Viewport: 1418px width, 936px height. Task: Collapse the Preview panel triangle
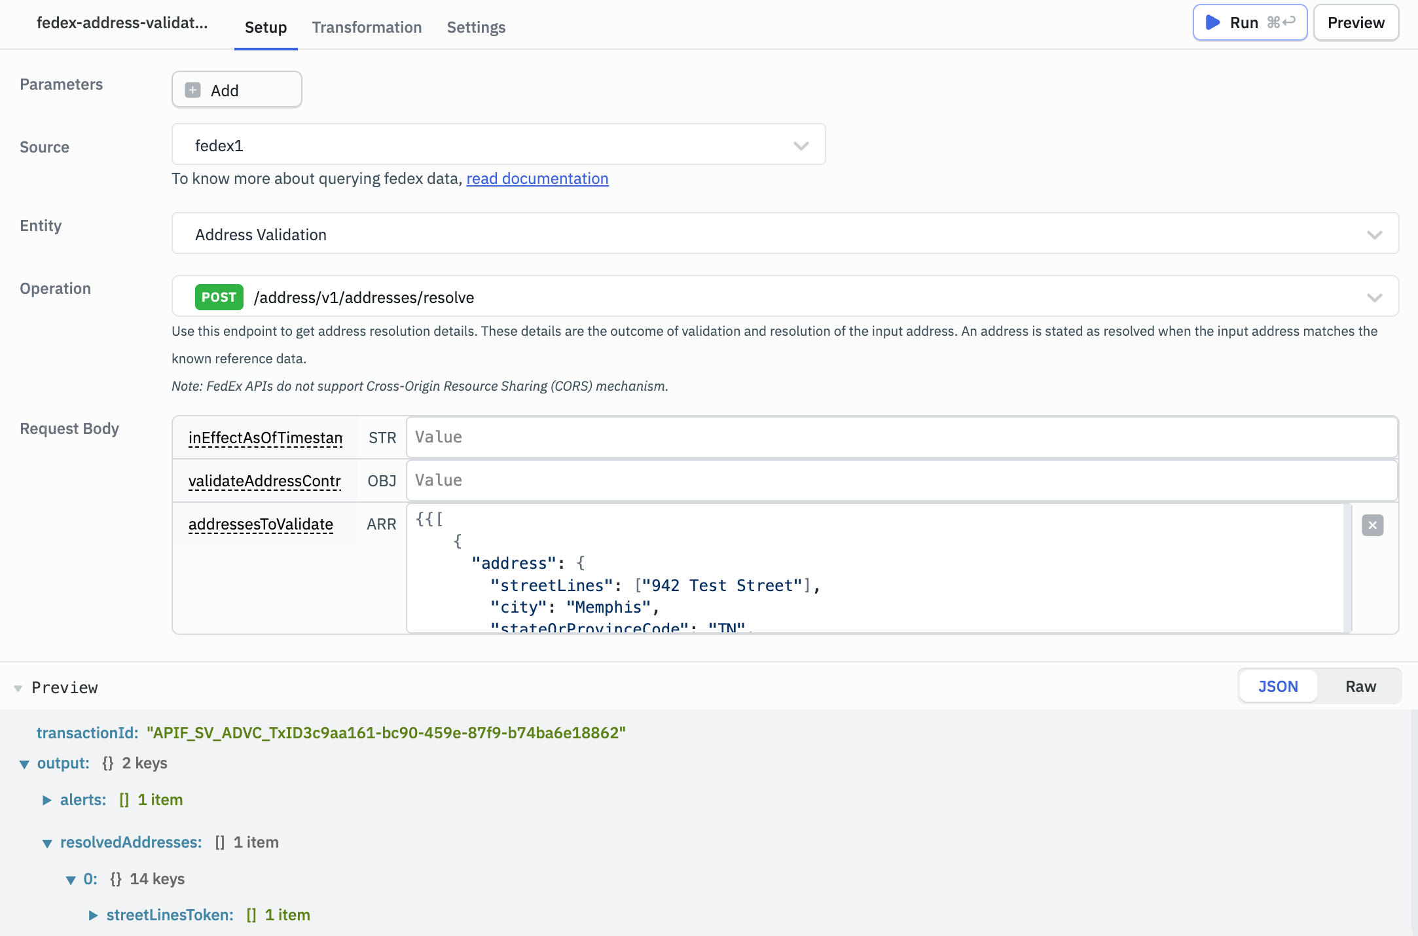18,688
